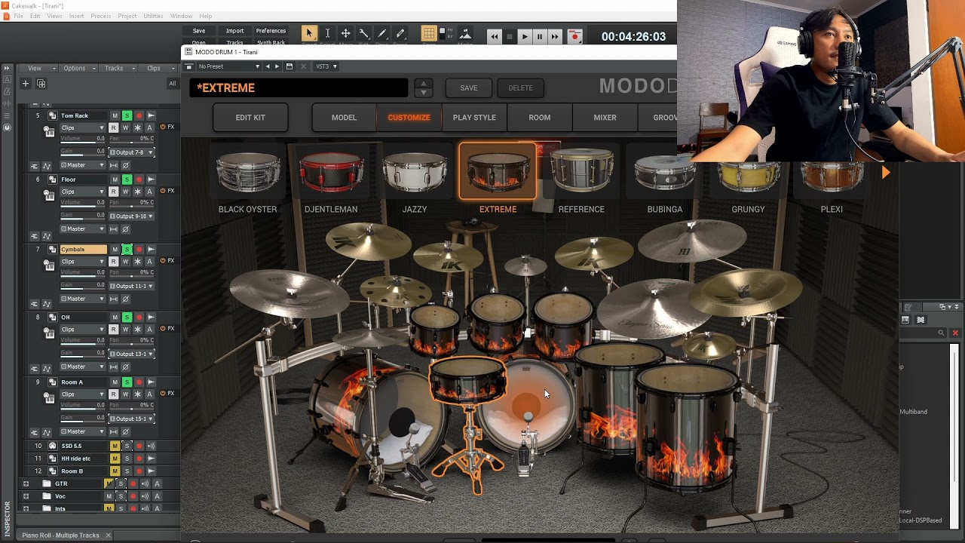Image resolution: width=965 pixels, height=543 pixels.
Task: Select the Erase tool
Action: coord(400,33)
